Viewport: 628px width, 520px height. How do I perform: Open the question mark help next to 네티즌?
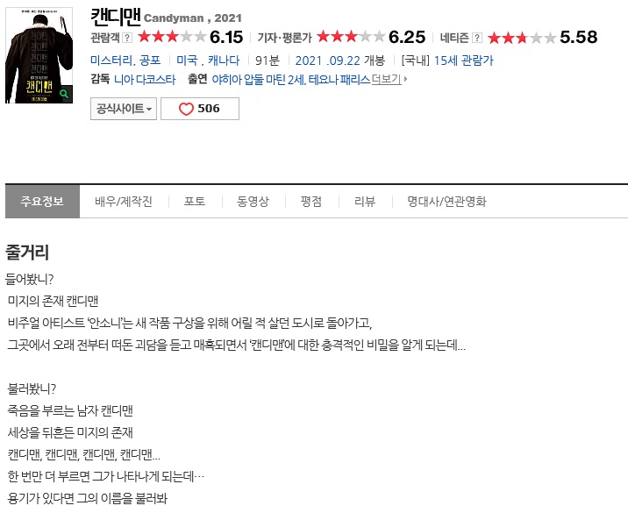(477, 38)
